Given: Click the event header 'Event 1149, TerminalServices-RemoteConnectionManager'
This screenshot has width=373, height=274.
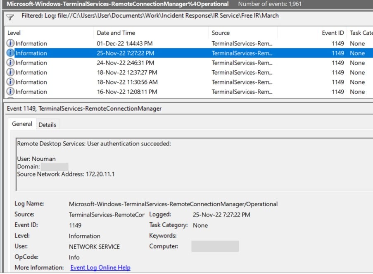Looking at the screenshot, I should (x=84, y=109).
